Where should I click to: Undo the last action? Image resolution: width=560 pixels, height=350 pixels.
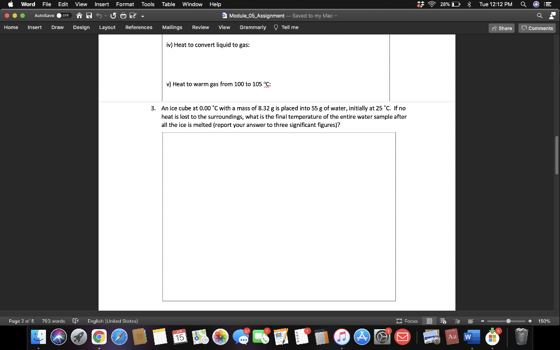98,16
